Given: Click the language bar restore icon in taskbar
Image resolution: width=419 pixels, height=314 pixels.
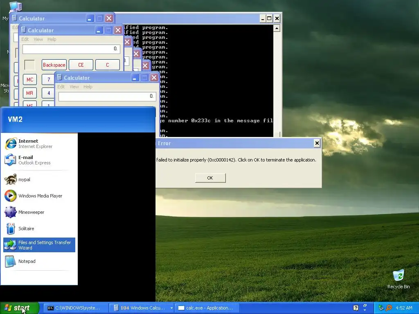Looking at the screenshot, I should 365,306.
